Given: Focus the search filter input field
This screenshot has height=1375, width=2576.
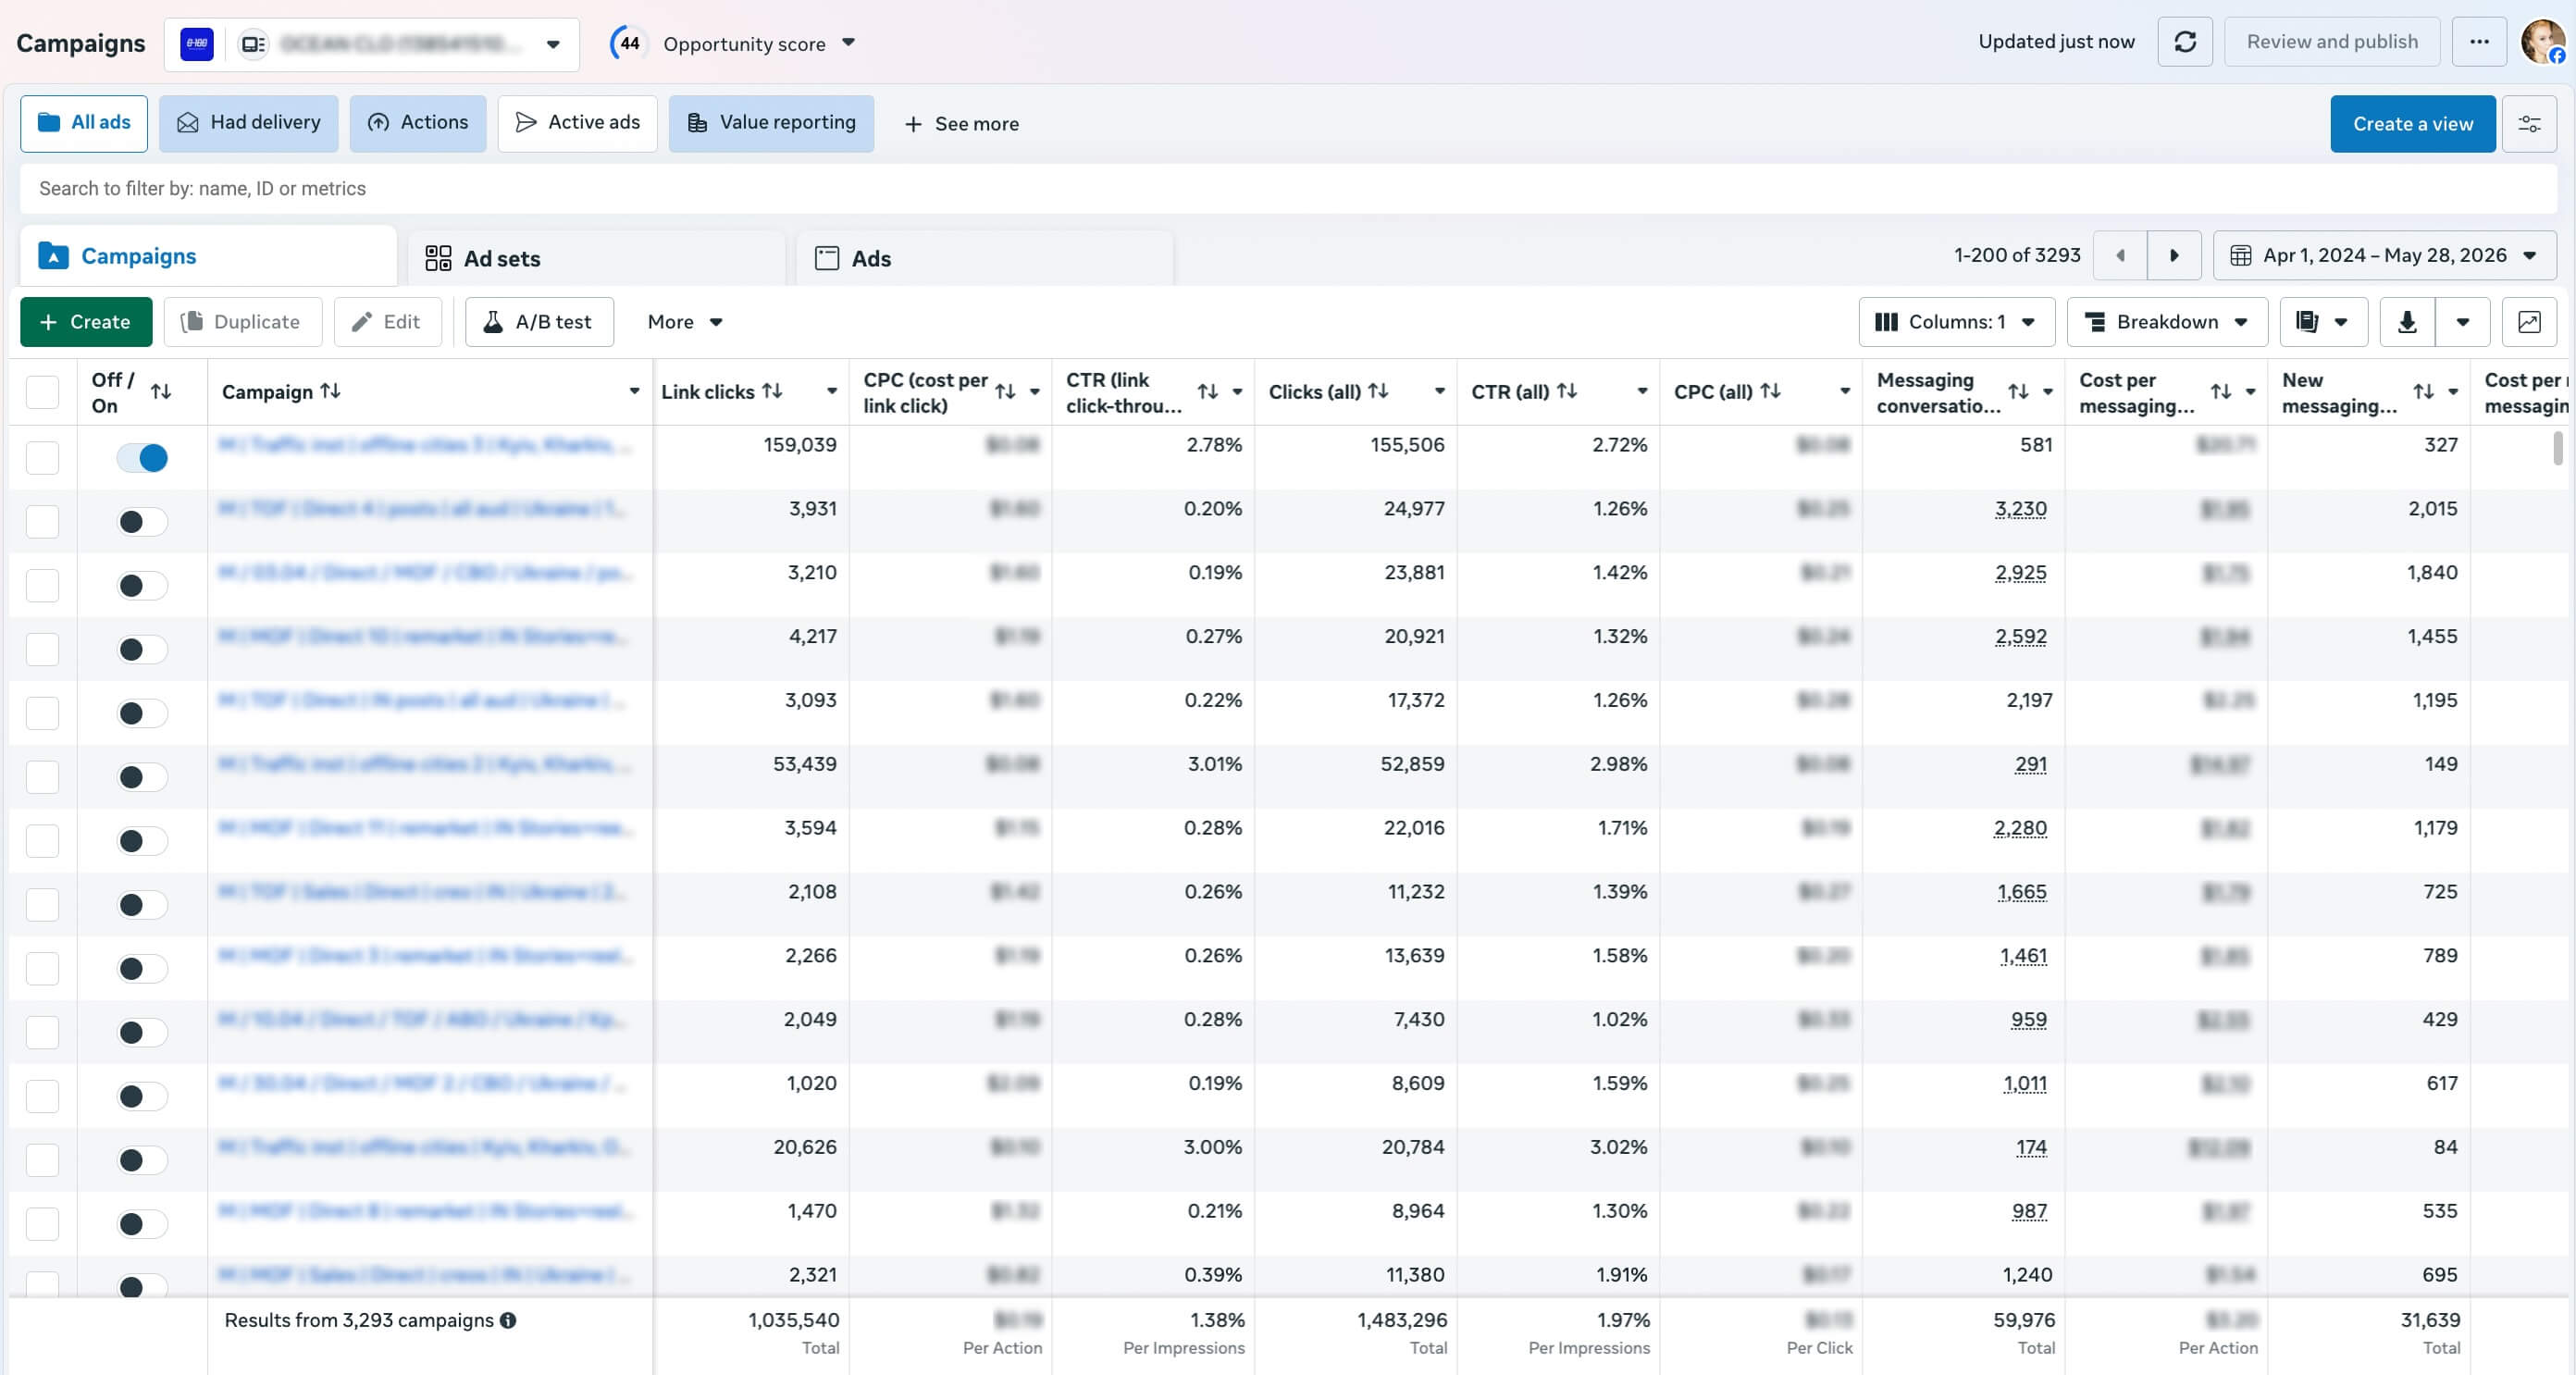Looking at the screenshot, I should tap(1288, 189).
